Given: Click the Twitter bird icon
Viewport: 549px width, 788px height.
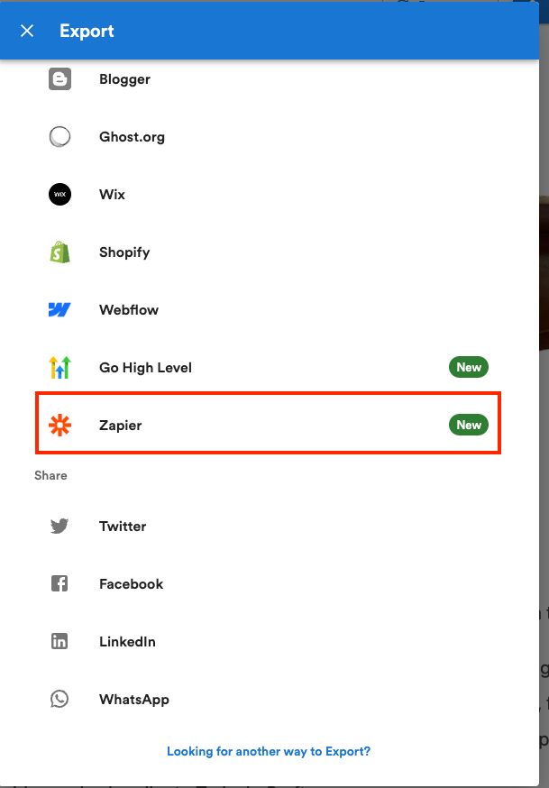Looking at the screenshot, I should click(59, 527).
